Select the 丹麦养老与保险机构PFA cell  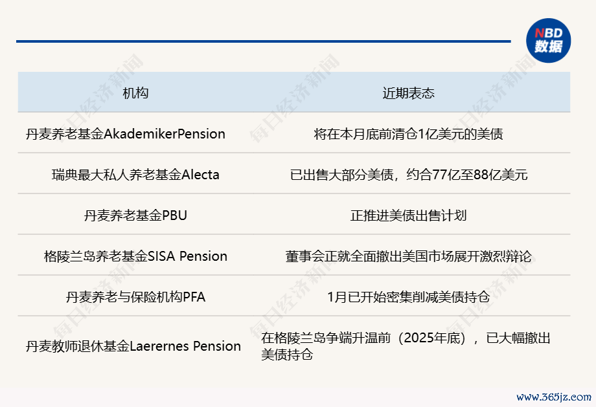click(135, 297)
